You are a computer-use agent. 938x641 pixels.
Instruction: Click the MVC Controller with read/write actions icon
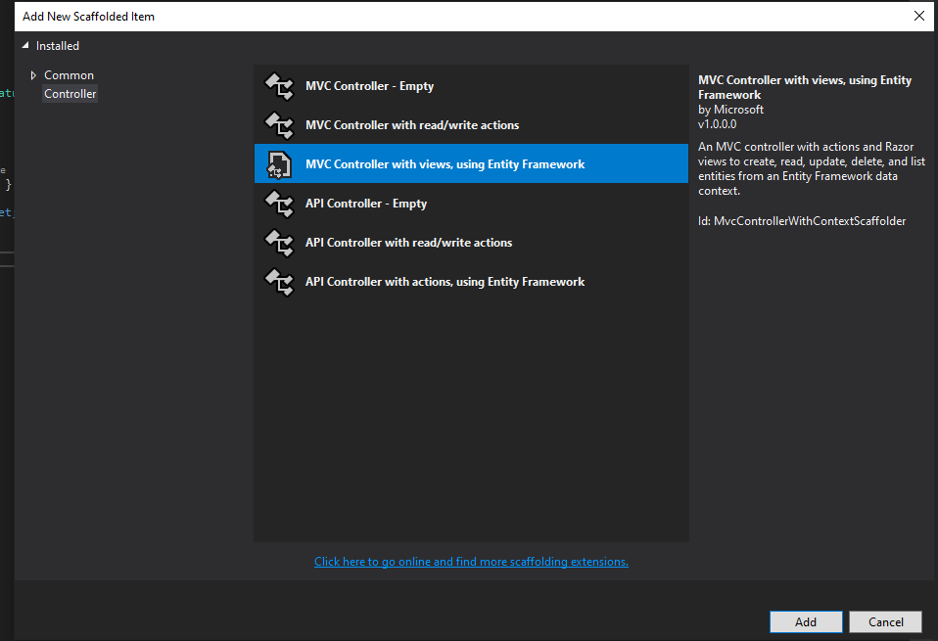point(279,125)
